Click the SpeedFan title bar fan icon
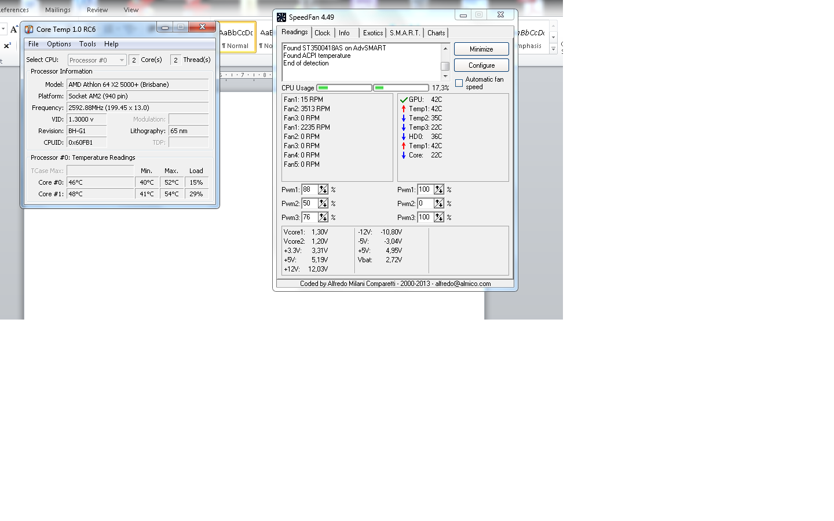The image size is (834, 521). 281,17
